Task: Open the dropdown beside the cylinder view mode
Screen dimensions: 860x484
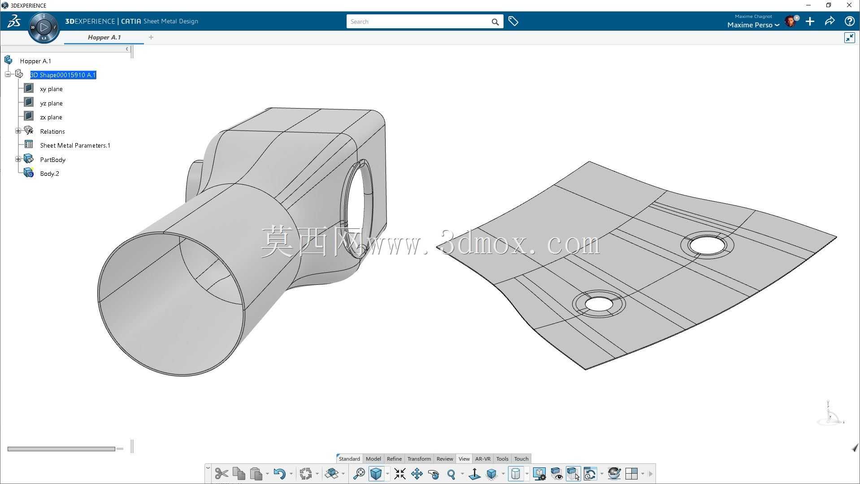Action: click(527, 474)
